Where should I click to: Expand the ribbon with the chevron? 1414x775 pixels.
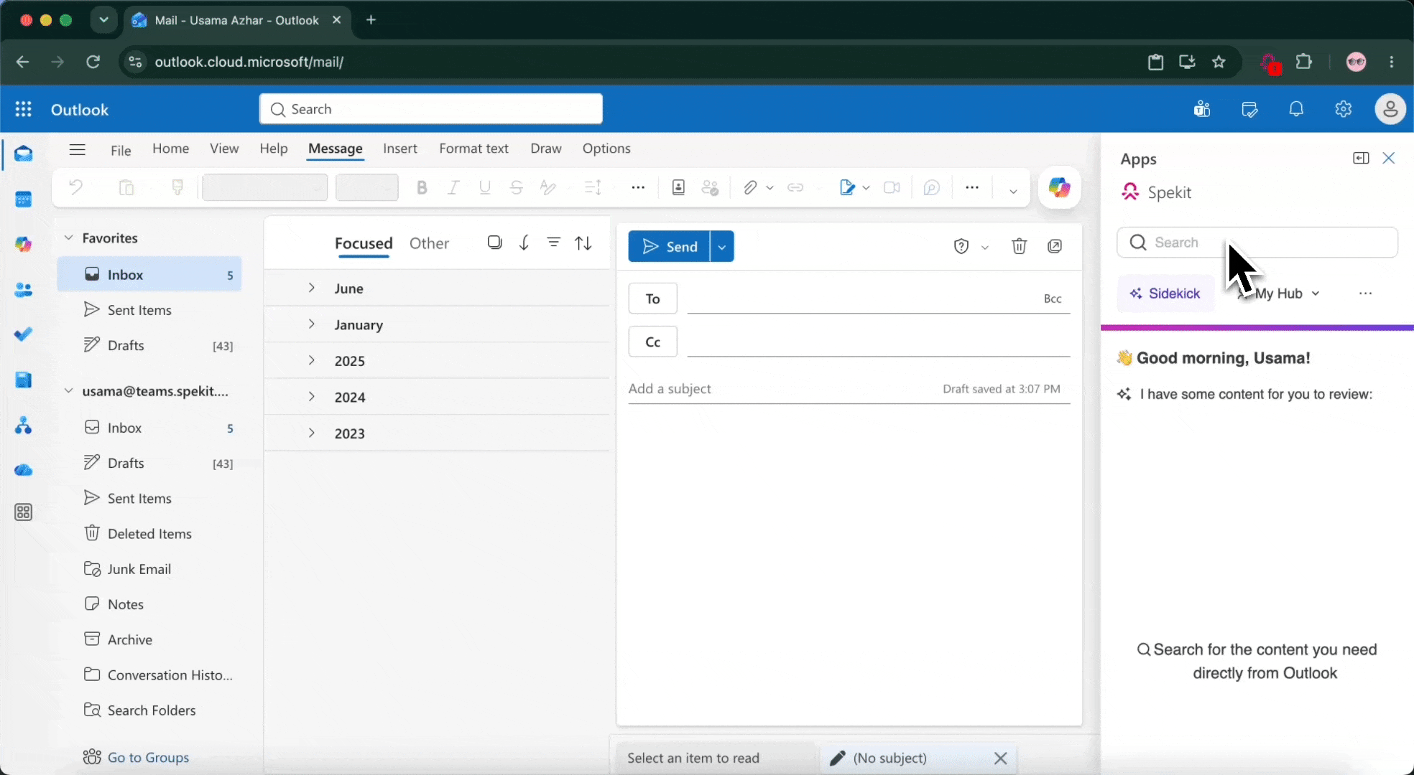1013,190
